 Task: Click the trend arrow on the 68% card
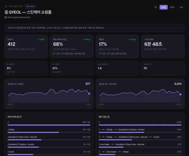pyautogui.click(x=84, y=39)
